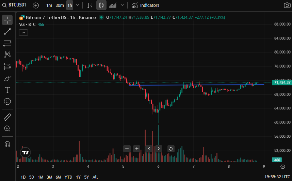Screen dimensions: 292x181
Task: Select the 1h timeframe
Action: (70, 5)
